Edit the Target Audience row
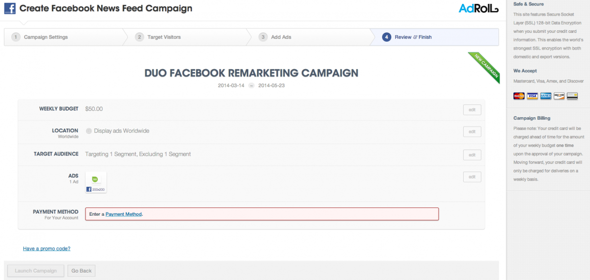This screenshot has height=280, width=590. pyautogui.click(x=472, y=155)
